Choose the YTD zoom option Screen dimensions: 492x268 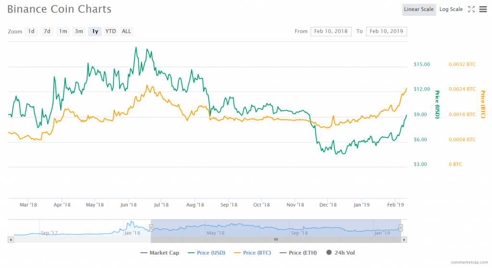pyautogui.click(x=111, y=32)
